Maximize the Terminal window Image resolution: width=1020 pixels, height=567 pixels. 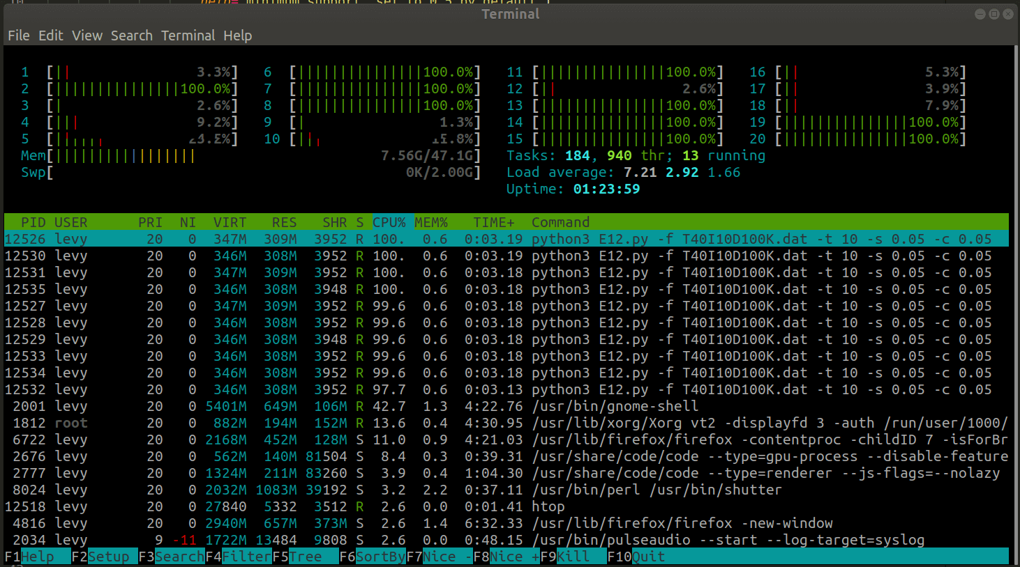click(x=994, y=14)
